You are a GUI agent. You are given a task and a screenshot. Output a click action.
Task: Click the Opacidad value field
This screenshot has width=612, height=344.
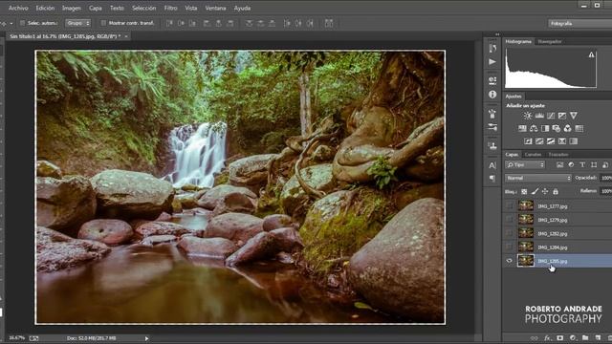[x=606, y=178]
